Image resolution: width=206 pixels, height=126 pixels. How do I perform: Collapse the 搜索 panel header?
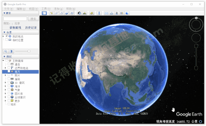coord(21,13)
